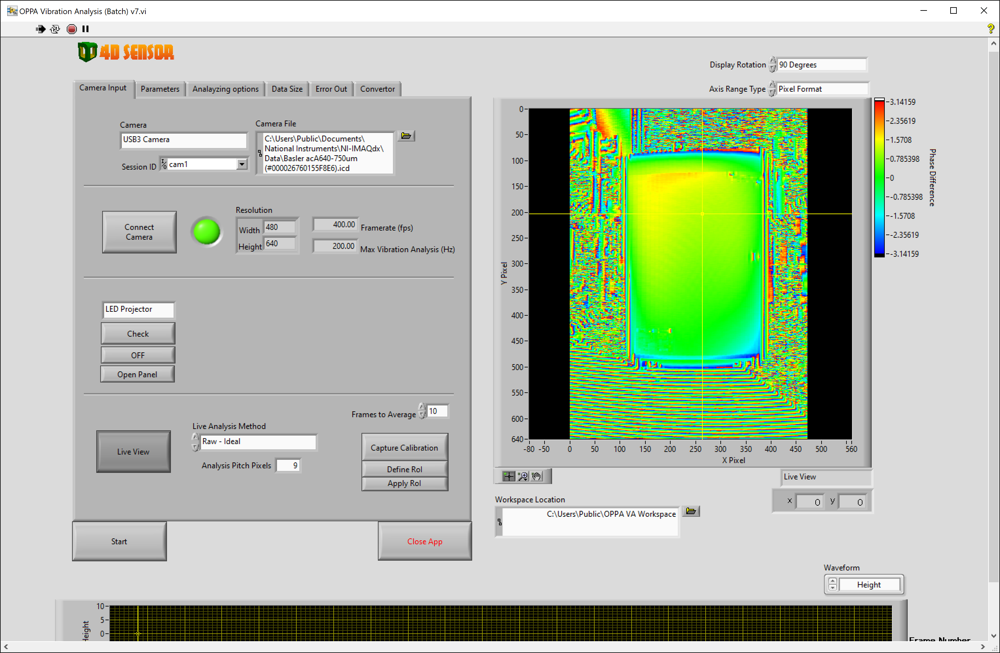Open the Analayzing options tab

tap(225, 89)
